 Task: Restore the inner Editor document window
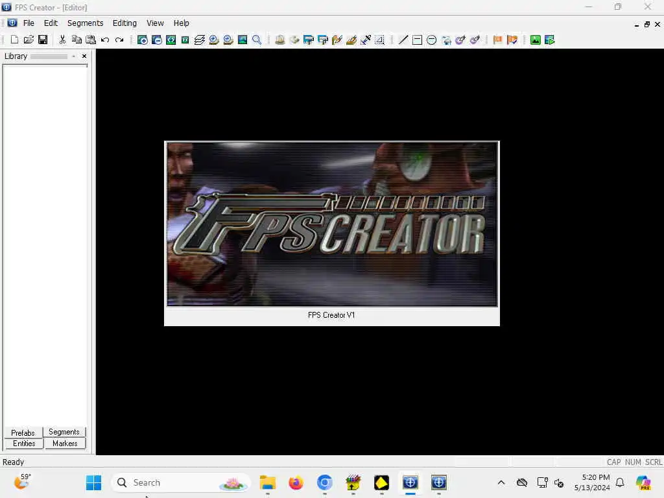tap(646, 25)
